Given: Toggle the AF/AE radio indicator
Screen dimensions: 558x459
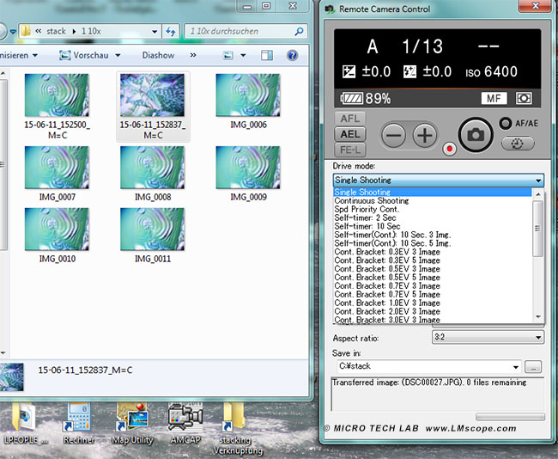Looking at the screenshot, I should [x=506, y=123].
